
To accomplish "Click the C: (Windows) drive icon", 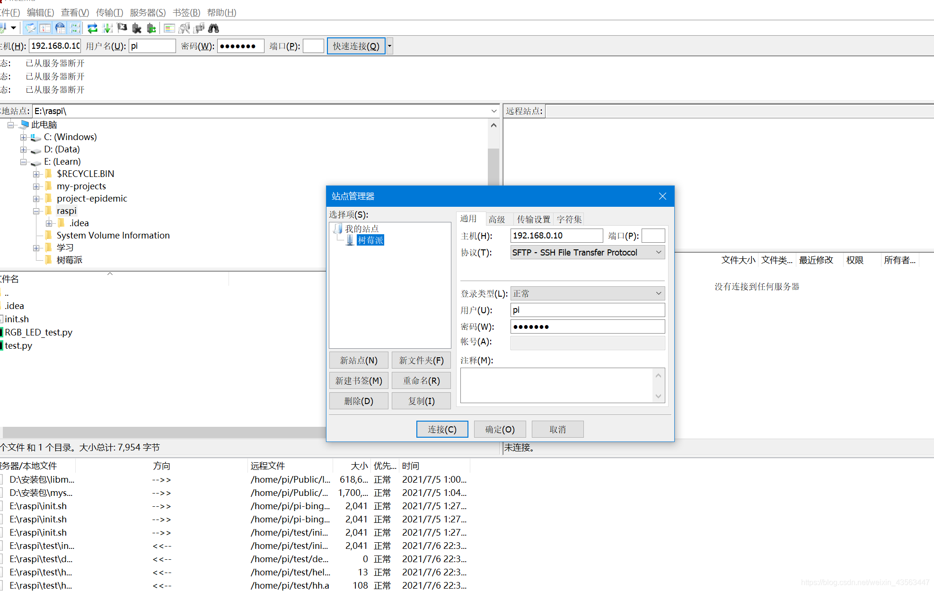I will (x=35, y=137).
